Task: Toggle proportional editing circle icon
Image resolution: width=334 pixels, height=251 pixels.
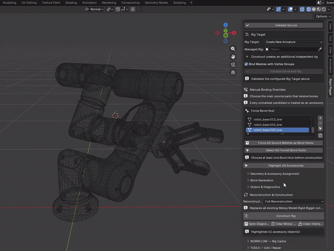Action: (133, 9)
